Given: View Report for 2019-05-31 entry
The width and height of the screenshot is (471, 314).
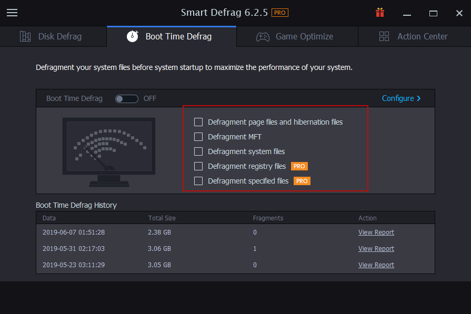Looking at the screenshot, I should 376,249.
